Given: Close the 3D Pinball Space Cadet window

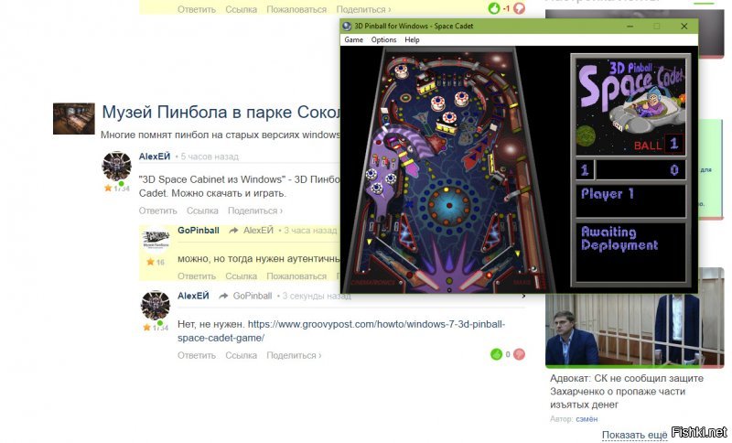Looking at the screenshot, I should (684, 27).
